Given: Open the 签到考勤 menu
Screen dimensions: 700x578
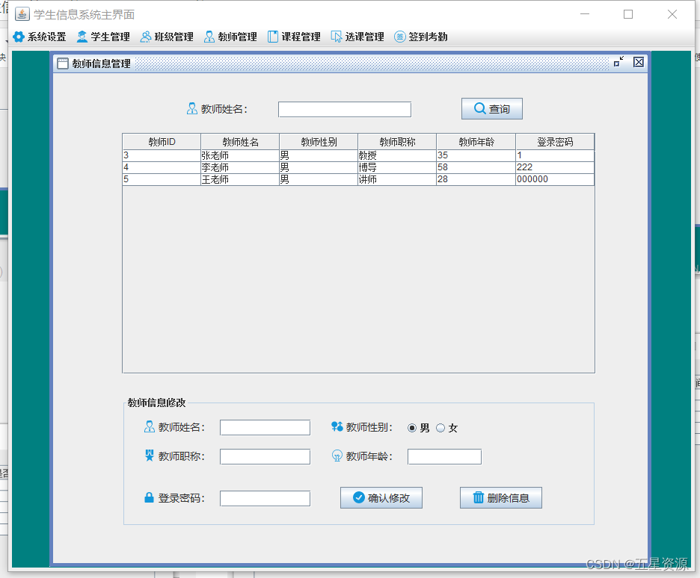Looking at the screenshot, I should coord(421,37).
